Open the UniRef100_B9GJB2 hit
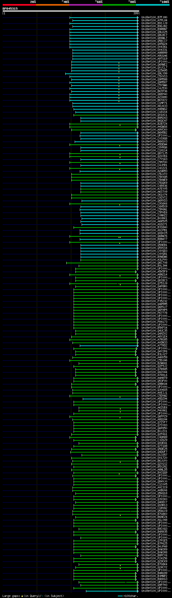This screenshot has width=172, height=598. [x=154, y=26]
